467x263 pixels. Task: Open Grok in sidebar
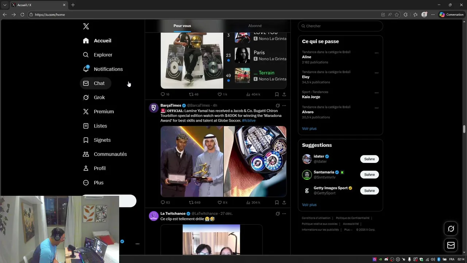click(x=94, y=98)
